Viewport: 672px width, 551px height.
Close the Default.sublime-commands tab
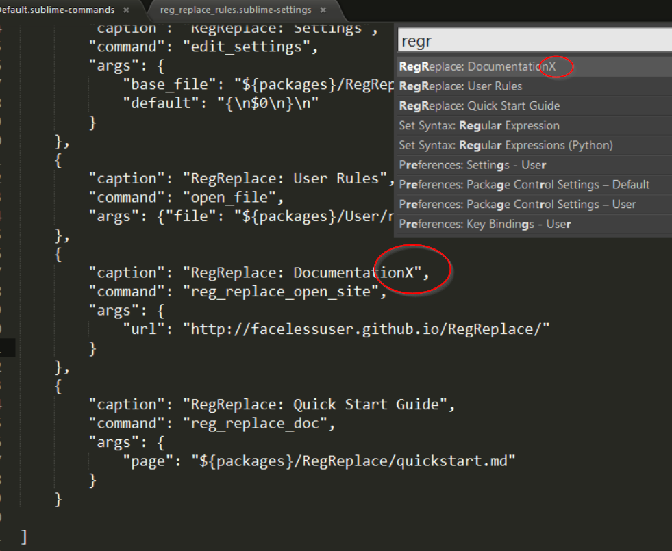(126, 10)
